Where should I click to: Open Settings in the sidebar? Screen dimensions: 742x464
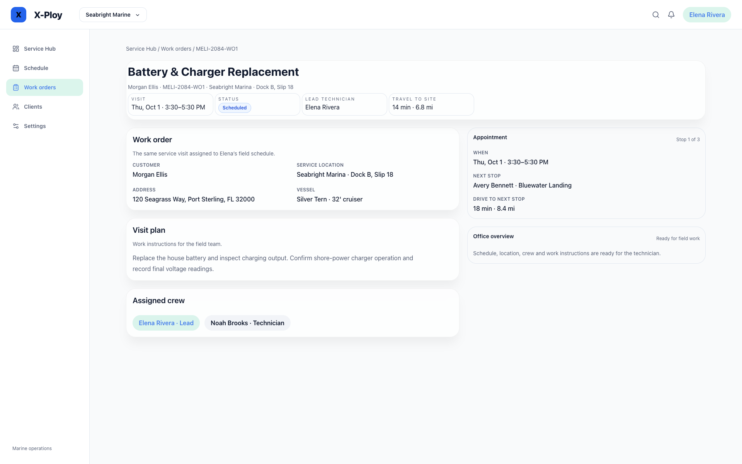44,126
